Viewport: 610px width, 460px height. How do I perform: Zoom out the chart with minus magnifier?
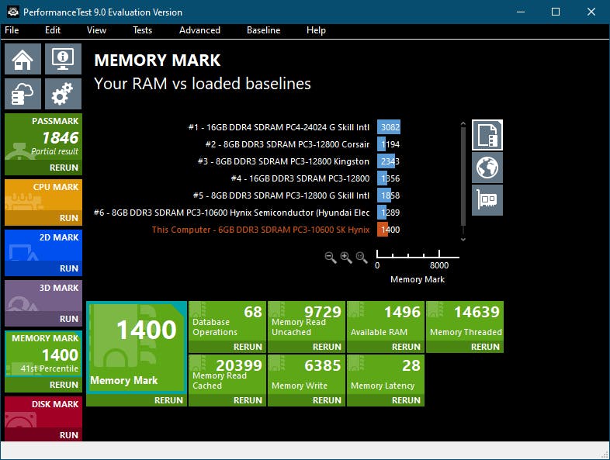click(331, 258)
